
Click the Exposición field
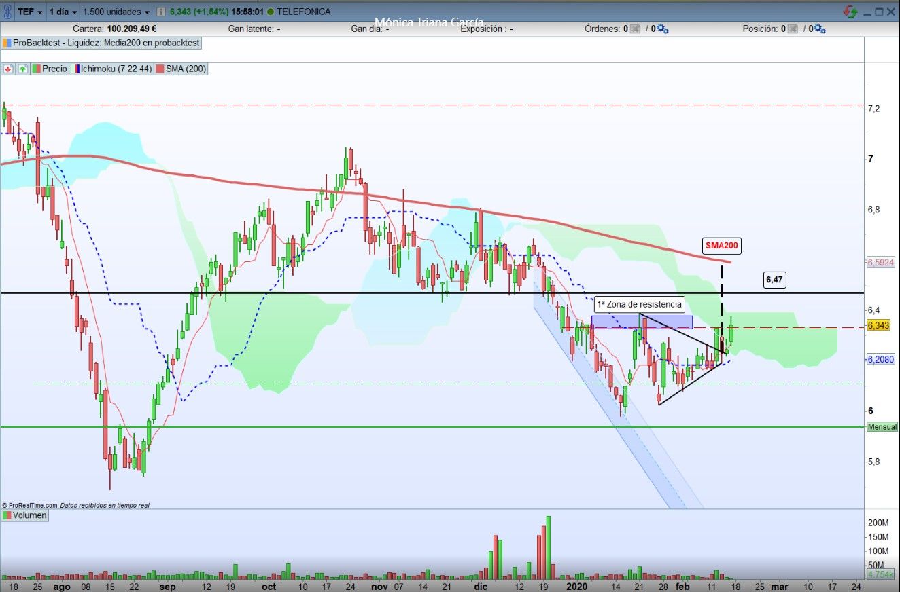coord(486,29)
